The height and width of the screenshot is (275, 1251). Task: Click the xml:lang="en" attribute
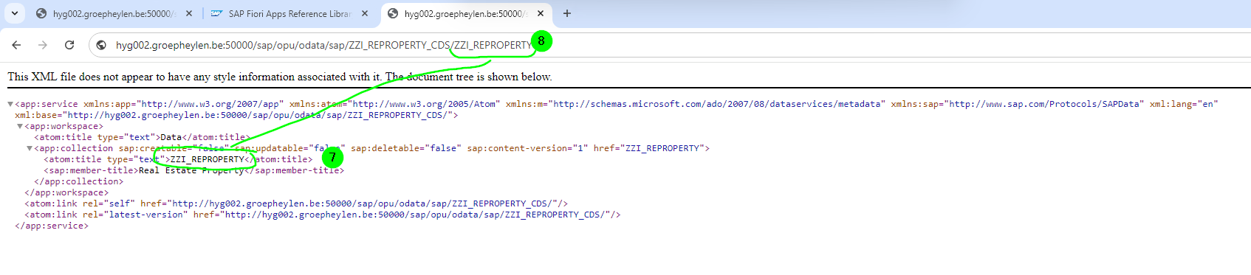click(1183, 104)
